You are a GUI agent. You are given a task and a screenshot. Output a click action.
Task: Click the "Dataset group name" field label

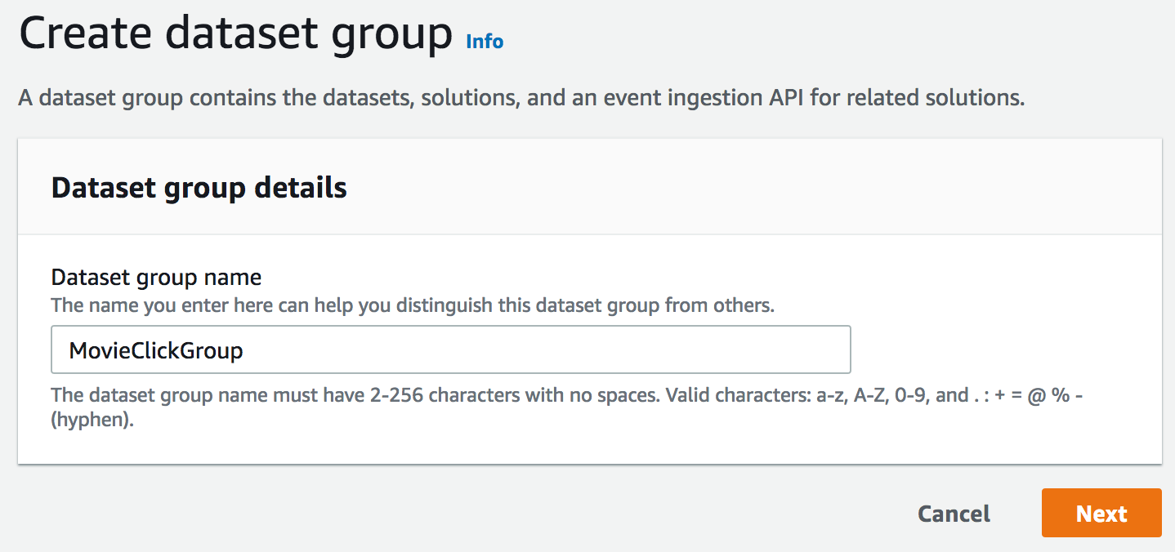(156, 278)
